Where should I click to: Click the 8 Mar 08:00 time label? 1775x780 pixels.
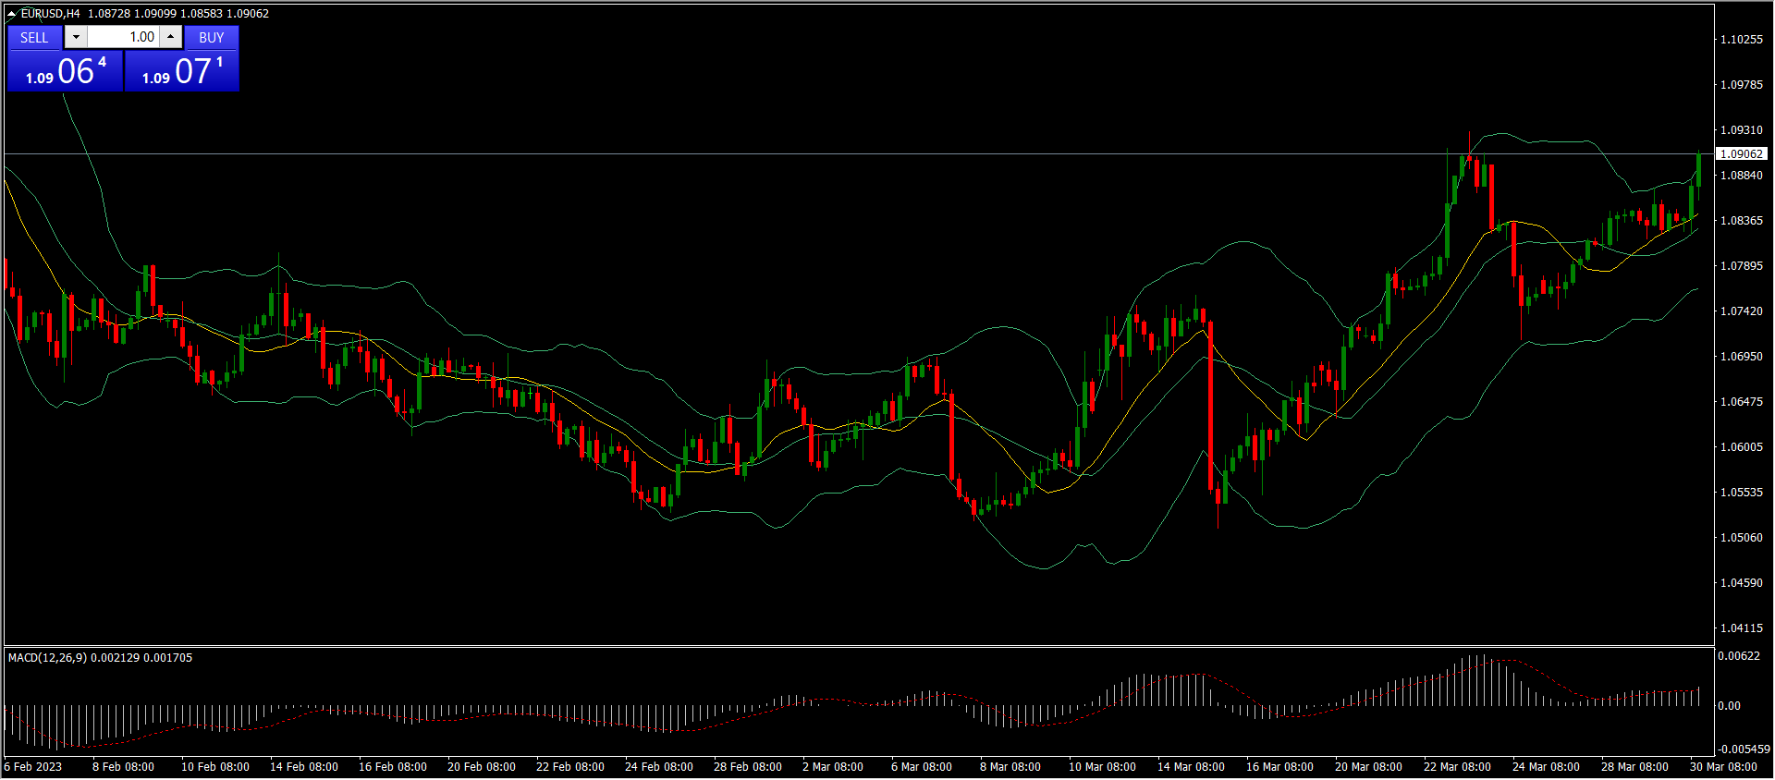(x=1010, y=767)
